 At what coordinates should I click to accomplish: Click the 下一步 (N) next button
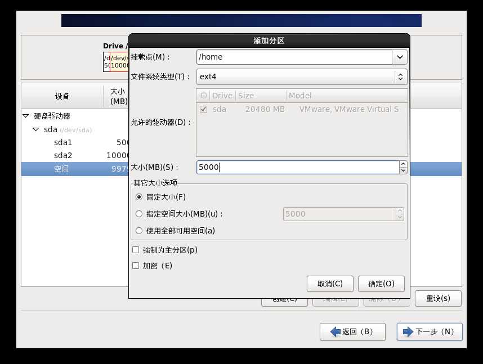pos(430,332)
